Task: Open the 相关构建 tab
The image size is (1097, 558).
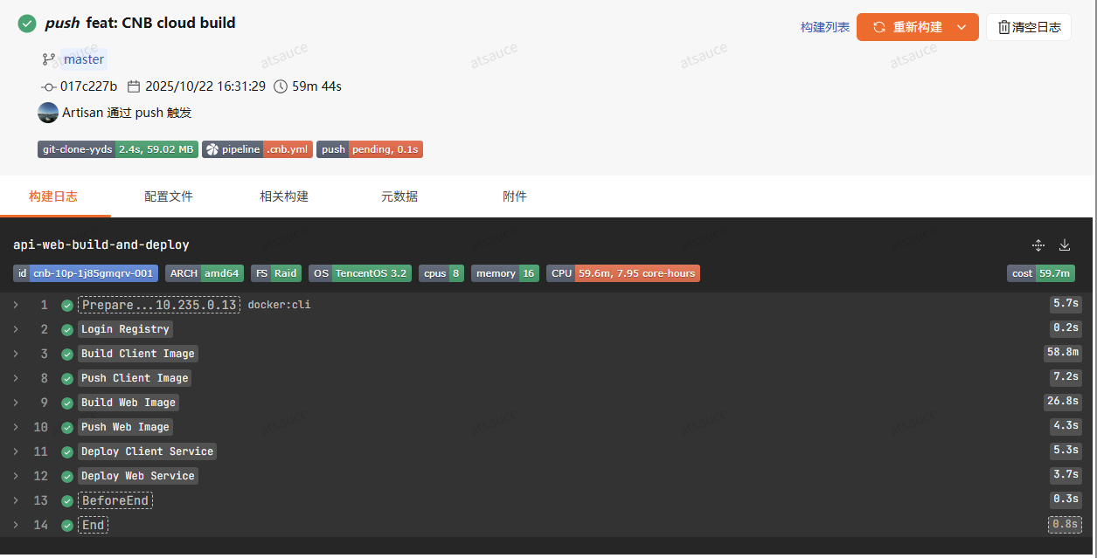Action: (x=284, y=196)
